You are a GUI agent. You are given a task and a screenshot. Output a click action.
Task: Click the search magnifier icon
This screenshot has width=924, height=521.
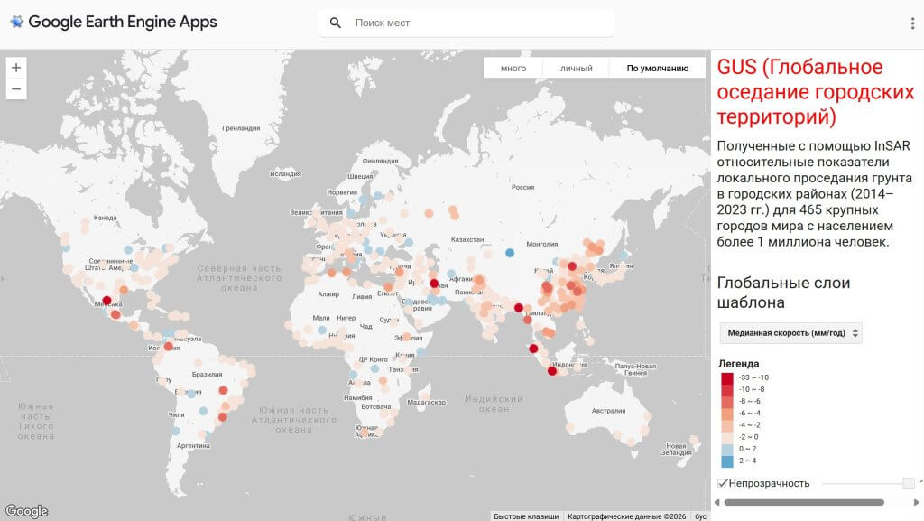[x=336, y=23]
